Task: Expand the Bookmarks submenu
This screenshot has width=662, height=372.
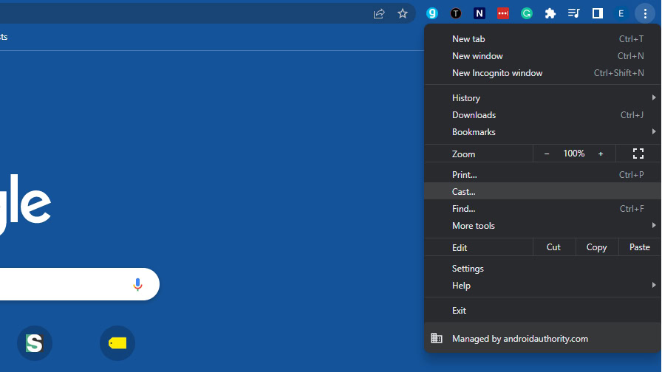Action: (542, 132)
